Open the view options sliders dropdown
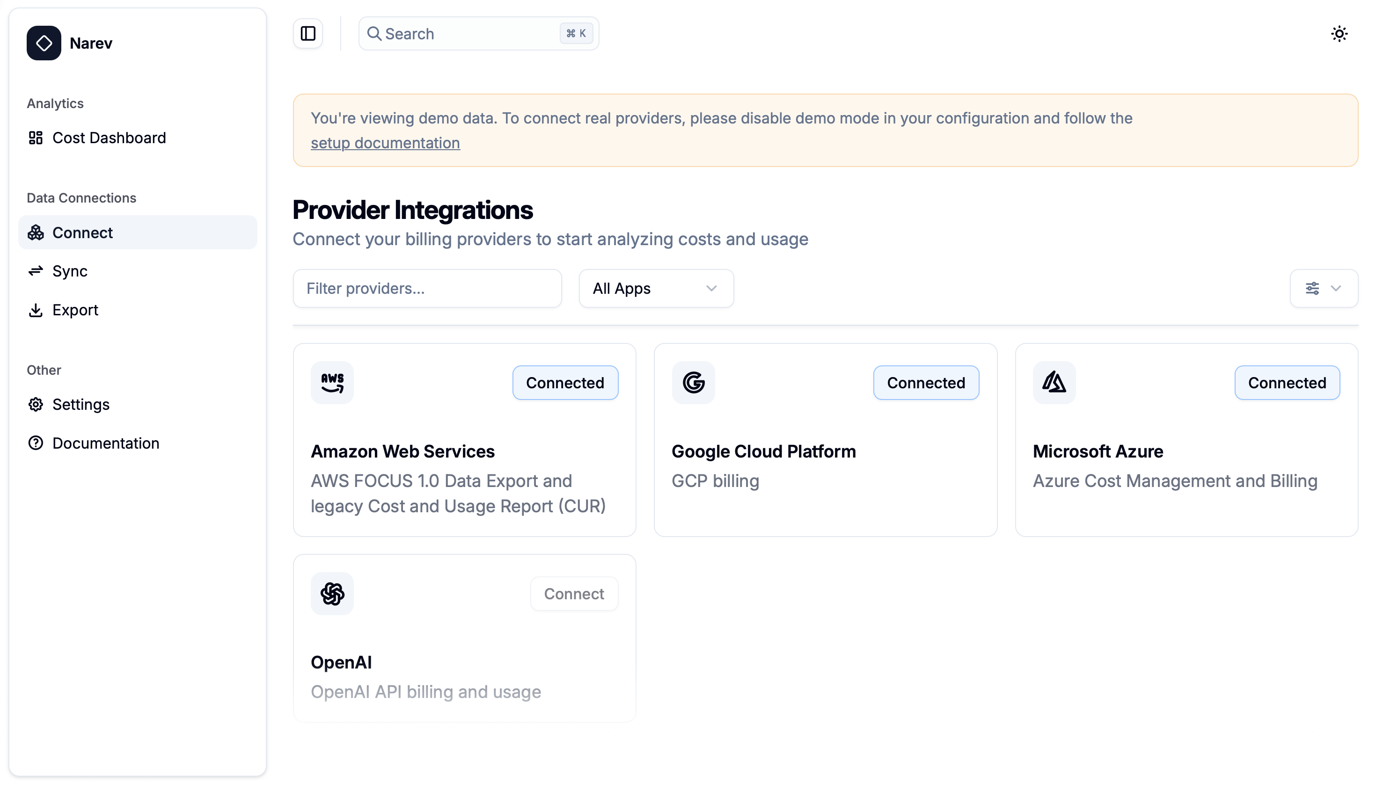The width and height of the screenshot is (1376, 785). coord(1323,289)
